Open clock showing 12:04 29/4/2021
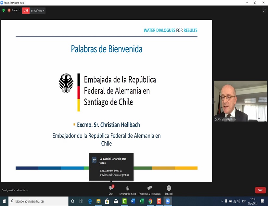 [253, 201]
